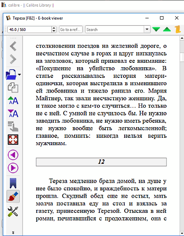Increment the page number spinner up arrow
184x236 pixels.
click(x=54, y=28)
